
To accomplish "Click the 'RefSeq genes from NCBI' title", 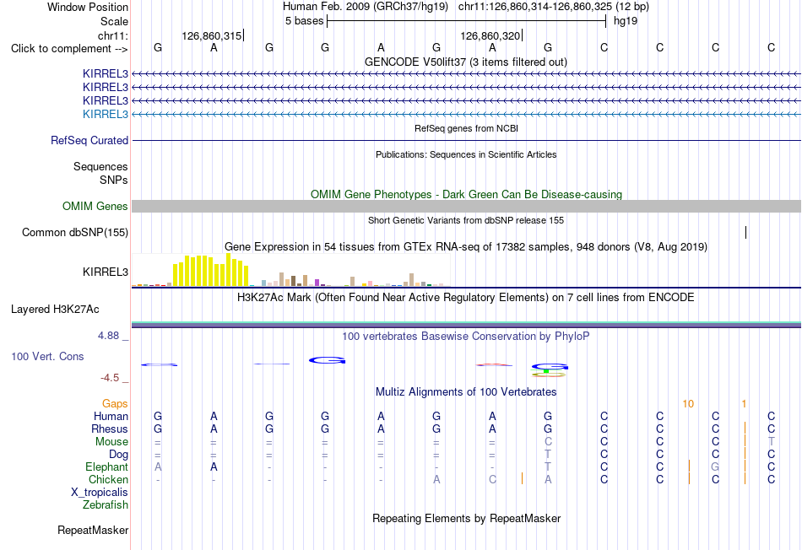I will click(467, 128).
